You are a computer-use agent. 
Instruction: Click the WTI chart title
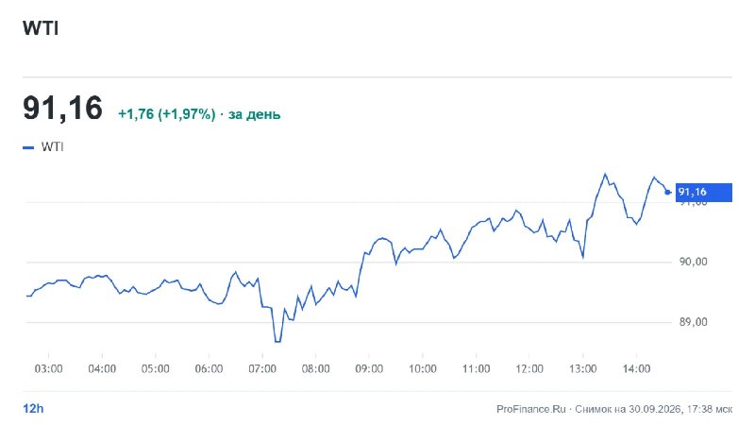tap(41, 28)
